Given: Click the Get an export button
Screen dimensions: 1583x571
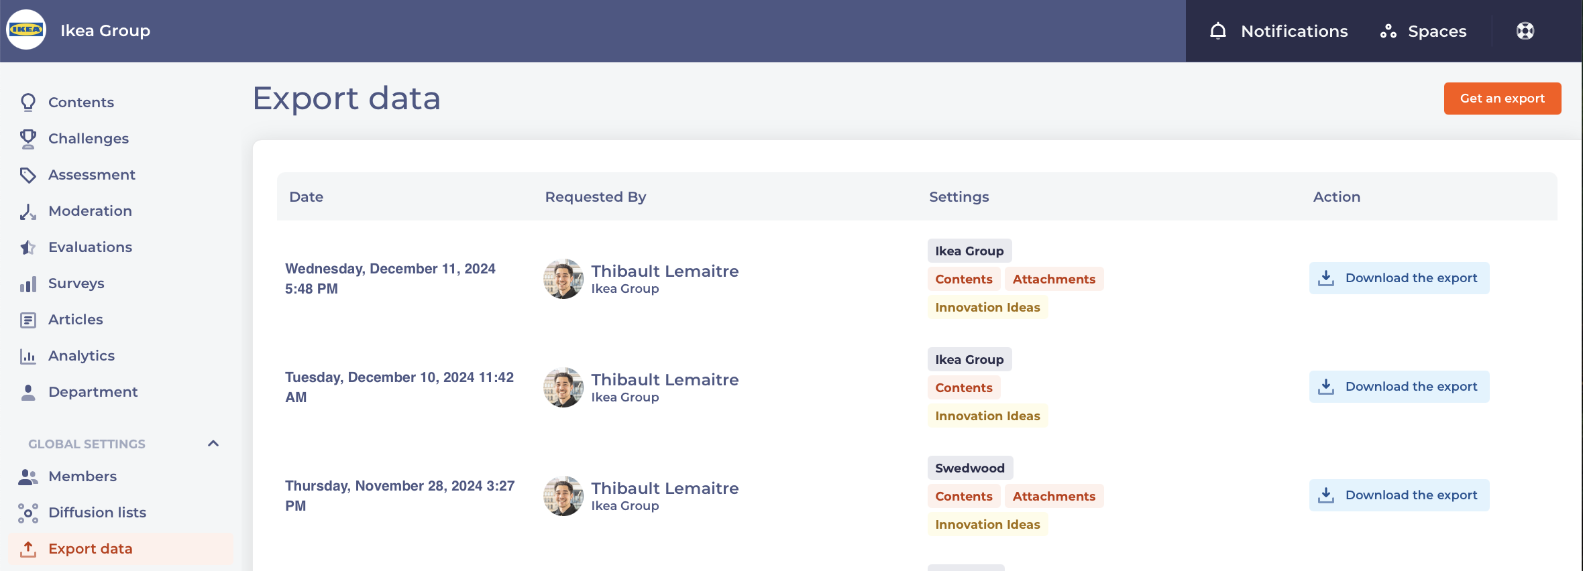Looking at the screenshot, I should pos(1503,99).
